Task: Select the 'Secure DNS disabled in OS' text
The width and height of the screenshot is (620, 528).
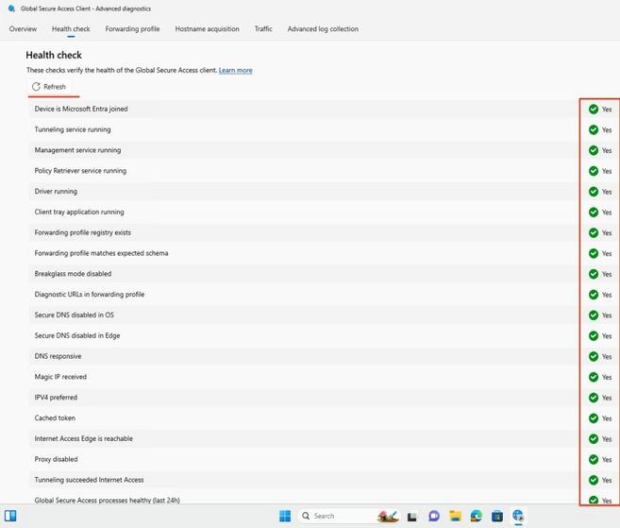Action: [74, 315]
